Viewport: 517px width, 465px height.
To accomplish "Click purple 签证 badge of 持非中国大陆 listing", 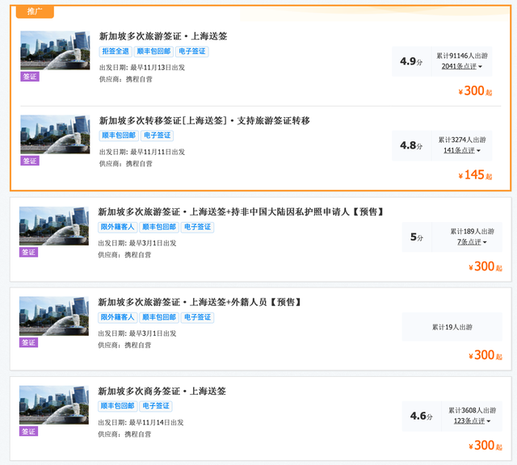I will [29, 252].
